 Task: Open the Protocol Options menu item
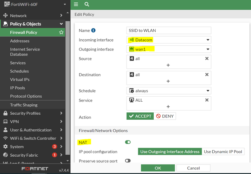click(32, 96)
